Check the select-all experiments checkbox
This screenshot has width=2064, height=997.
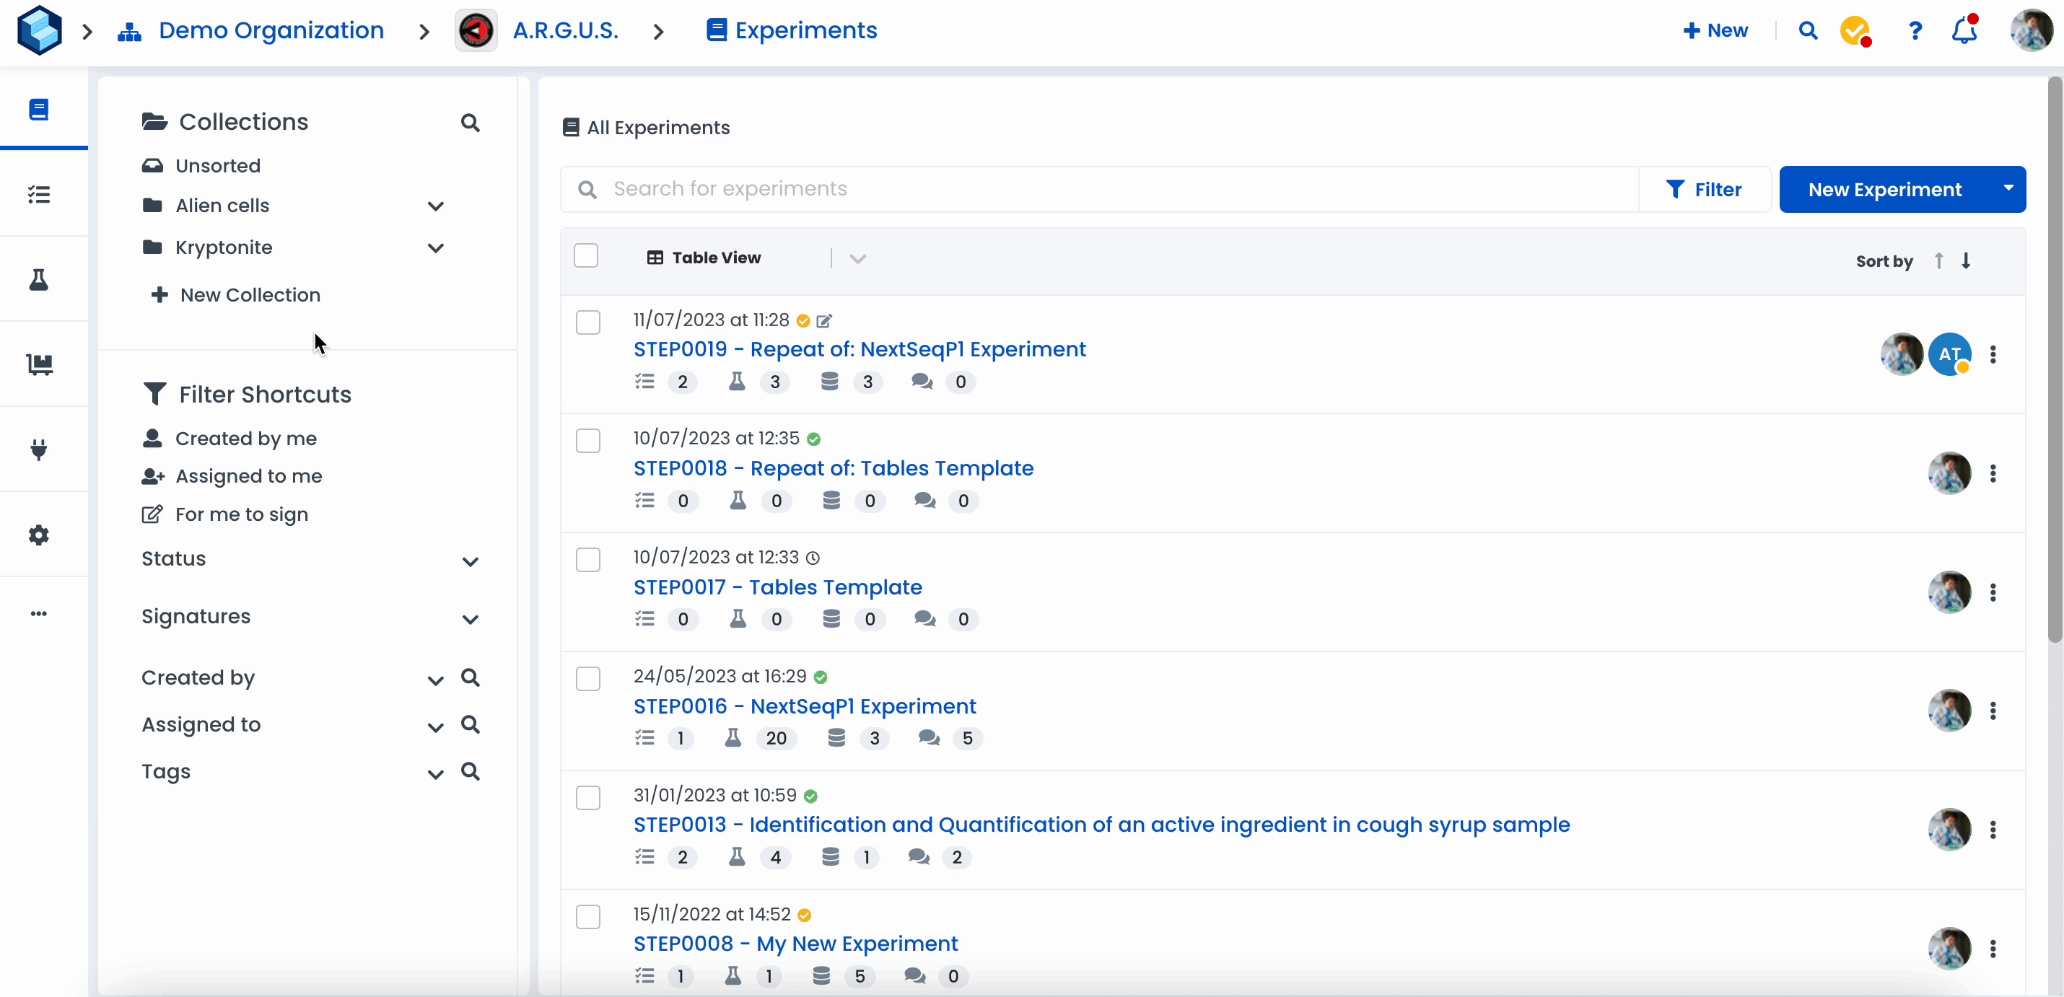point(586,256)
